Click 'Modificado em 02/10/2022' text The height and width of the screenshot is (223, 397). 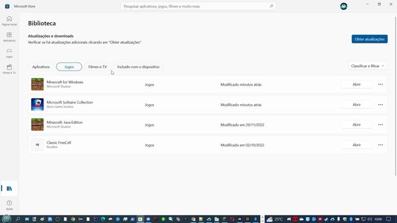(x=243, y=145)
